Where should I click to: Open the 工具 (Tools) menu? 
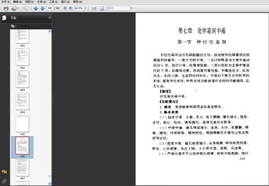(53, 2)
